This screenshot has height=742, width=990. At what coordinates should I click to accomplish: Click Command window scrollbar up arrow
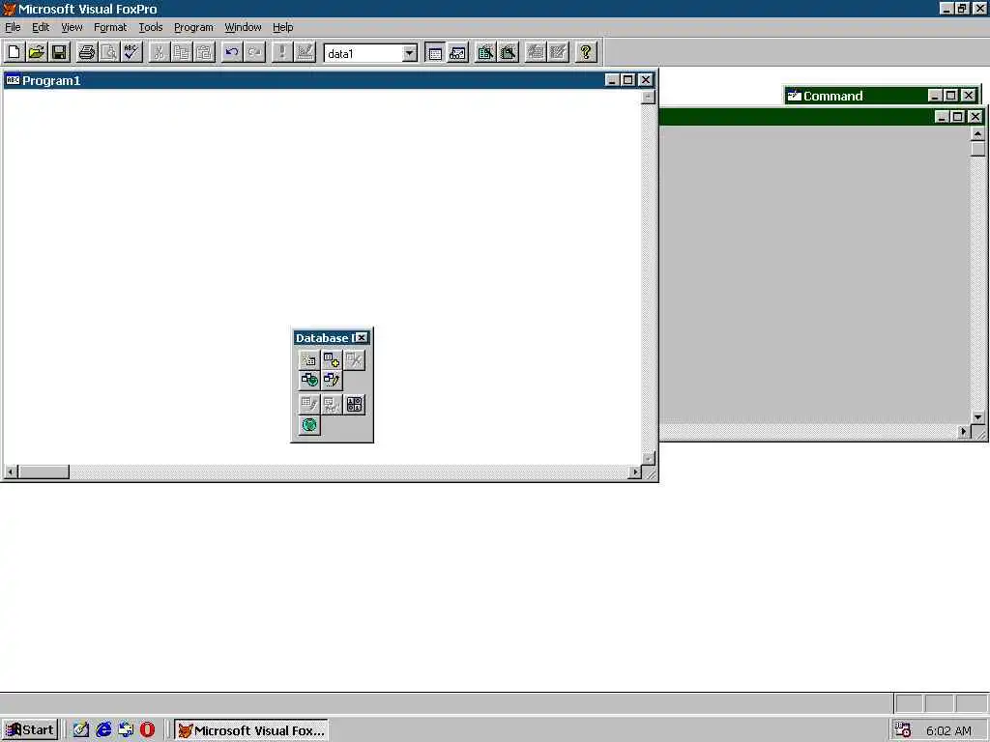(x=977, y=133)
